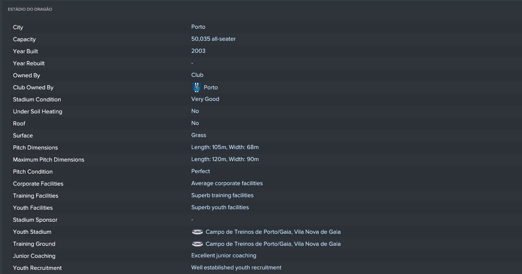Click the Porto club crest icon
522x274 pixels.
(197, 87)
